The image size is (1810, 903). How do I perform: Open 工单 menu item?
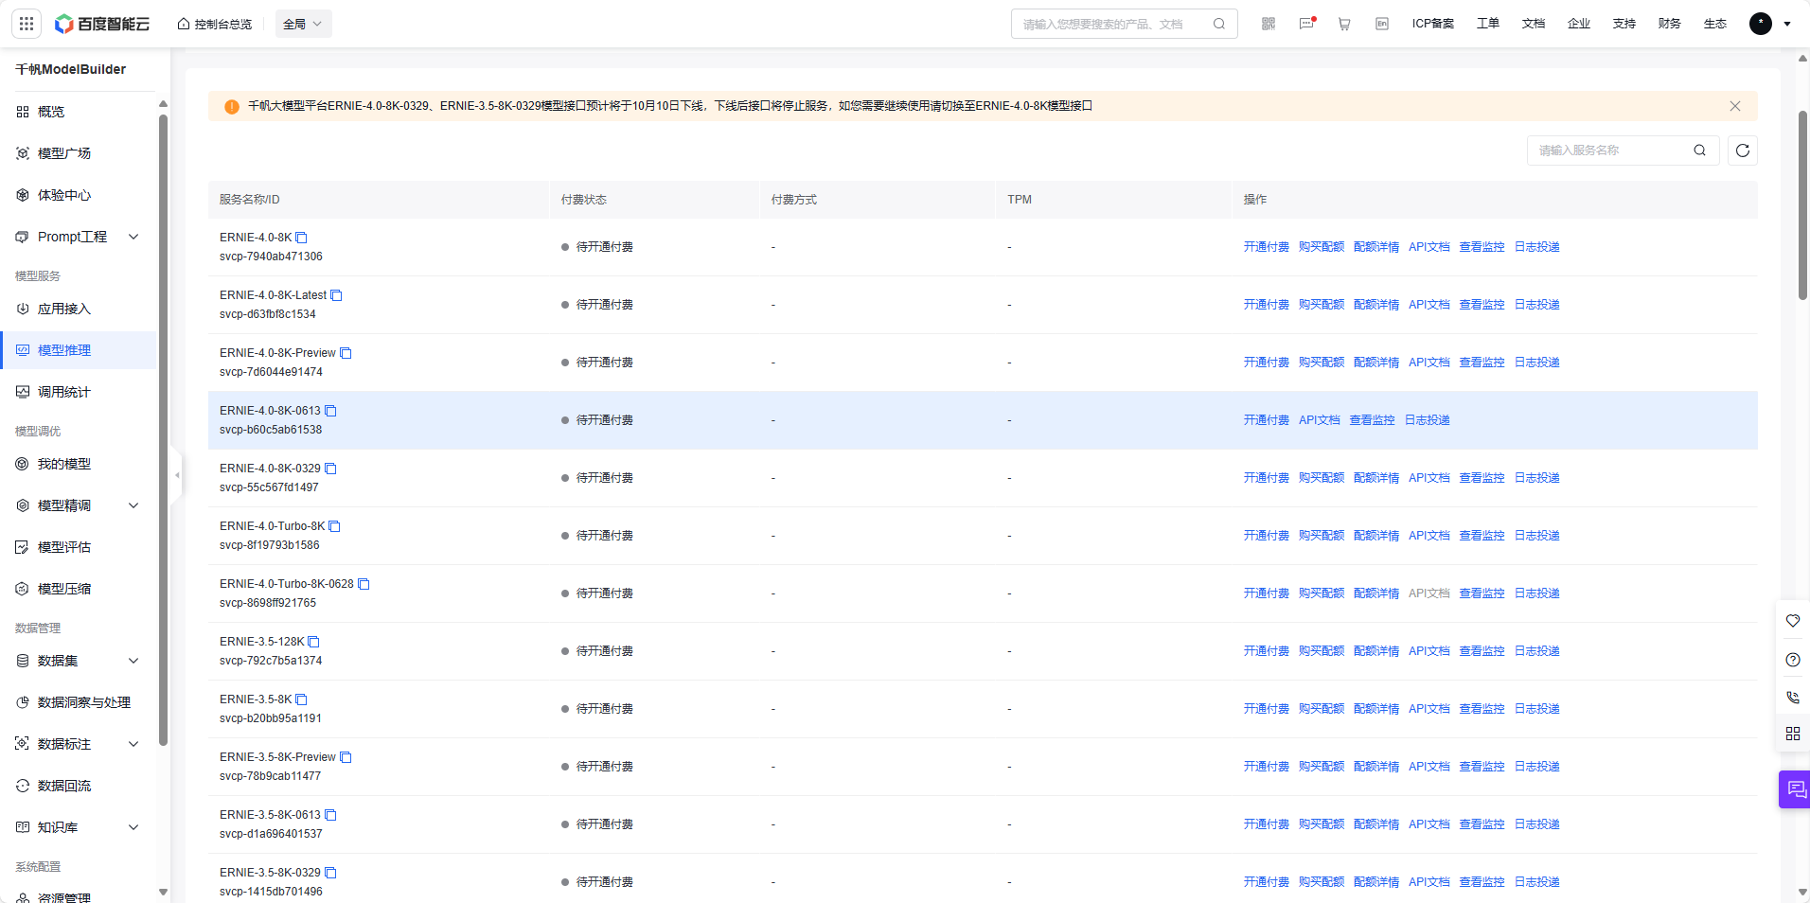coord(1488,24)
